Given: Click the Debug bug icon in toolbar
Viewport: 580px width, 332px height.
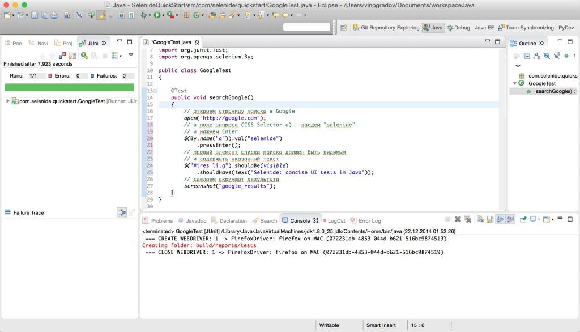Looking at the screenshot, I should click(x=143, y=15).
